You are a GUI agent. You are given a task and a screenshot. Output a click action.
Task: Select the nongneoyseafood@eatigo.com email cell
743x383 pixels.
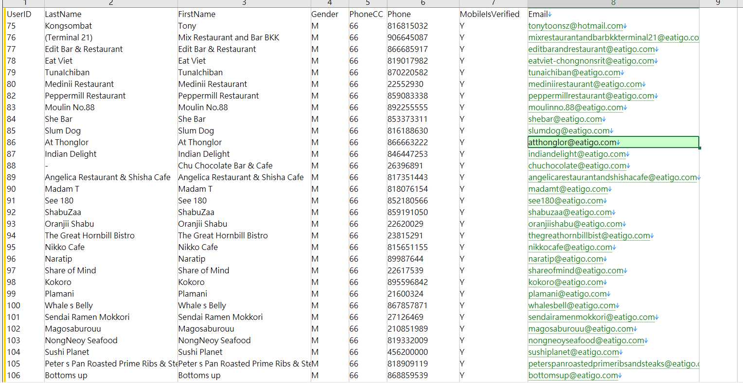(x=613, y=340)
